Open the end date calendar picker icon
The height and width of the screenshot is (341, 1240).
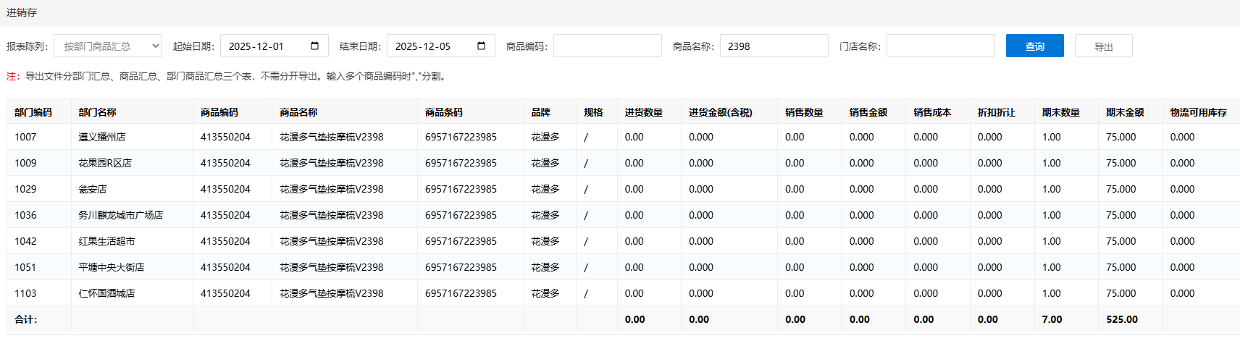481,46
